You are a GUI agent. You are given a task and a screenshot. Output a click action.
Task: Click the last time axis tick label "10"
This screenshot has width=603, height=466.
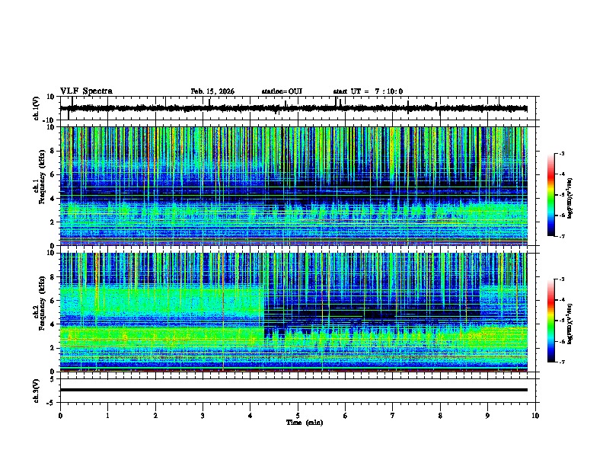point(535,416)
